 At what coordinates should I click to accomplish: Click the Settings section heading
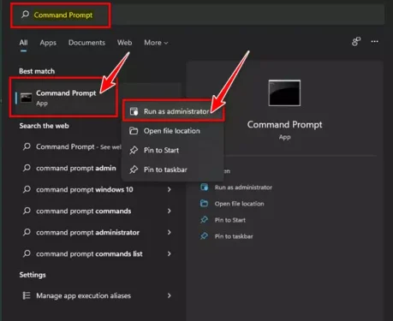click(x=33, y=275)
